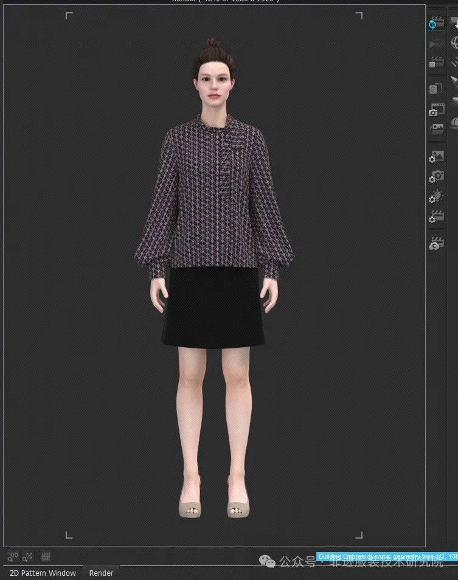This screenshot has width=458, height=580.
Task: Click the stop render clapperboard icon
Action: (x=437, y=62)
